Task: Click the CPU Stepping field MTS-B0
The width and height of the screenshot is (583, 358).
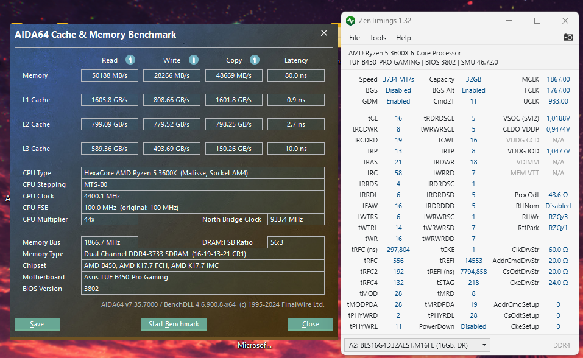Action: (x=203, y=184)
